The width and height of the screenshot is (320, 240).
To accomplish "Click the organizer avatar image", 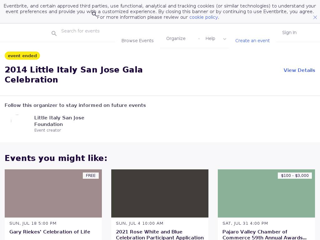I will (x=17, y=121).
